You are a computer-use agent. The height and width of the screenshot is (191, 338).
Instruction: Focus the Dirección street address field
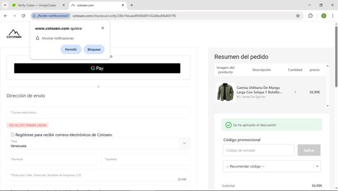[98, 175]
